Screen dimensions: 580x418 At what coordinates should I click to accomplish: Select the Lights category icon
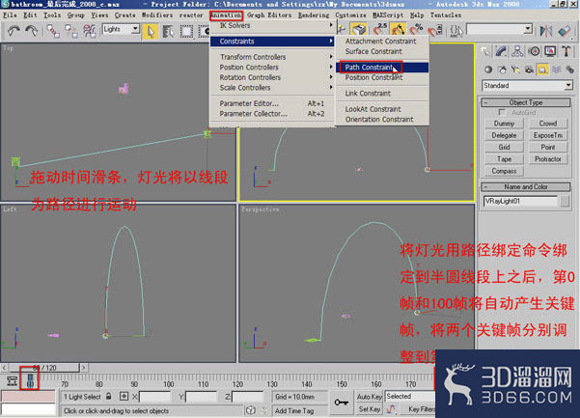[515, 70]
